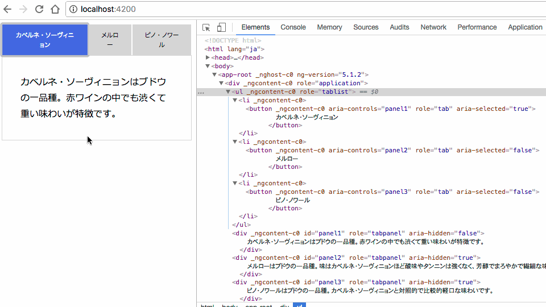Click メルロー text node in DOM tree
Viewport: 546px width, 307px height.
coord(287,159)
